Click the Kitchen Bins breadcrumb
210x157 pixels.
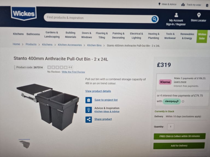(x=94, y=45)
